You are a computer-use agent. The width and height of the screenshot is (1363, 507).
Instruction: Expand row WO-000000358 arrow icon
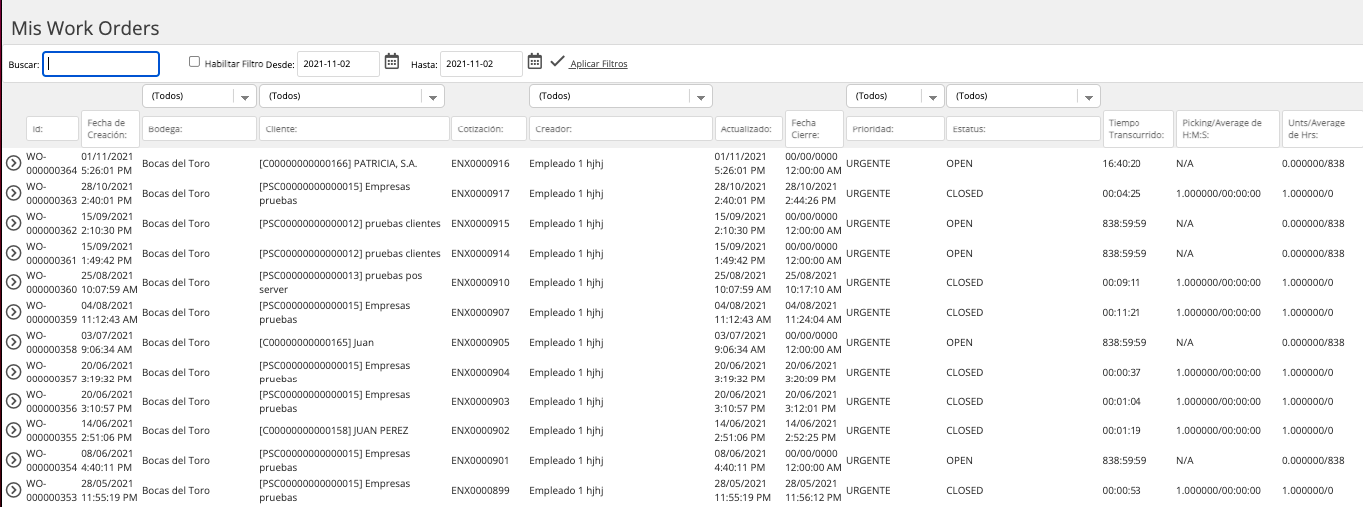click(x=13, y=342)
